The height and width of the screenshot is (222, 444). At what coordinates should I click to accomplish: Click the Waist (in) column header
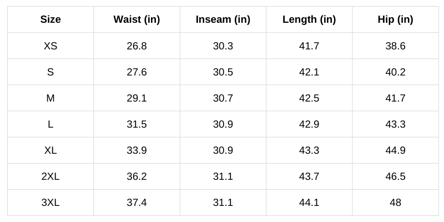137,19
